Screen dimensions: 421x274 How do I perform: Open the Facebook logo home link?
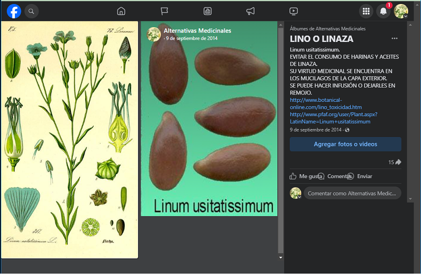[x=14, y=11]
